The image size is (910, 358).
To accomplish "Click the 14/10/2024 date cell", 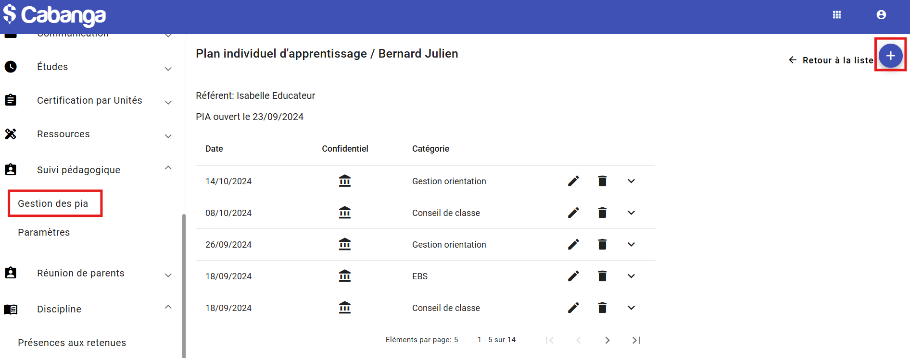I will tap(228, 181).
